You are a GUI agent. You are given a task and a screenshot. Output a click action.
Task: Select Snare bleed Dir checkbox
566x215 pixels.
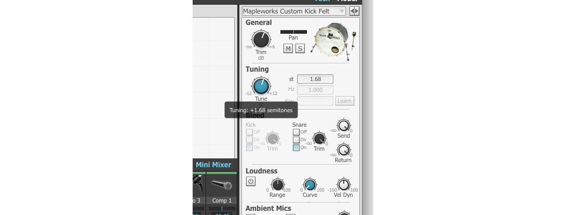click(296, 140)
